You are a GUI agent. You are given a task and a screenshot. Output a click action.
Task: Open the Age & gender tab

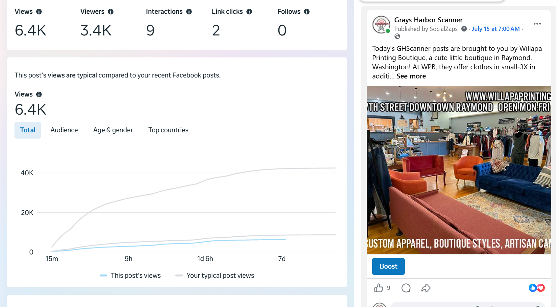(x=113, y=130)
